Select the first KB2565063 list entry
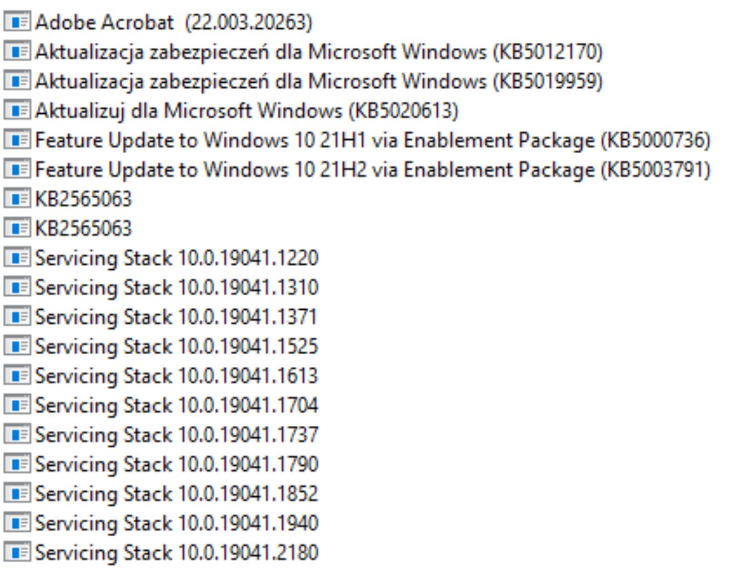The image size is (746, 579). tap(68, 199)
